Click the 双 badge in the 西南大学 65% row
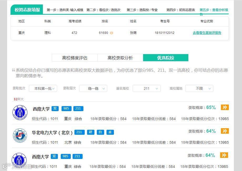 [55, 108]
